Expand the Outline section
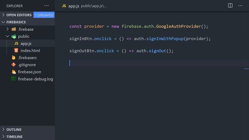The image size is (249, 140). [3, 129]
